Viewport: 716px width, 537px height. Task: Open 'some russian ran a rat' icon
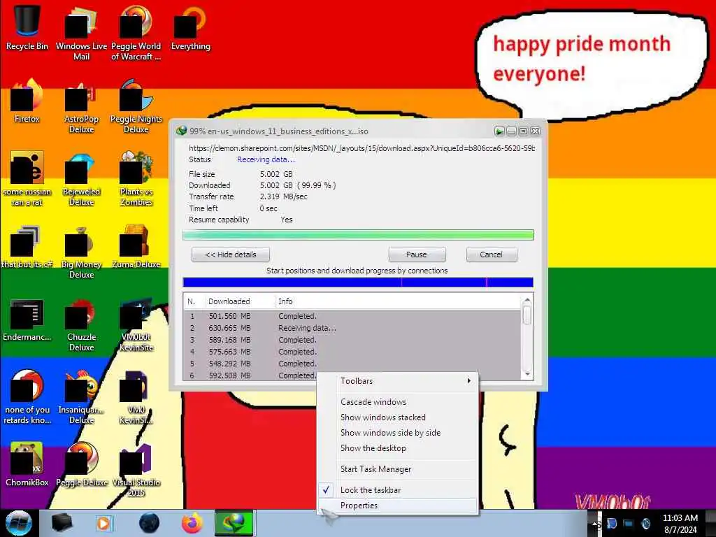click(27, 178)
